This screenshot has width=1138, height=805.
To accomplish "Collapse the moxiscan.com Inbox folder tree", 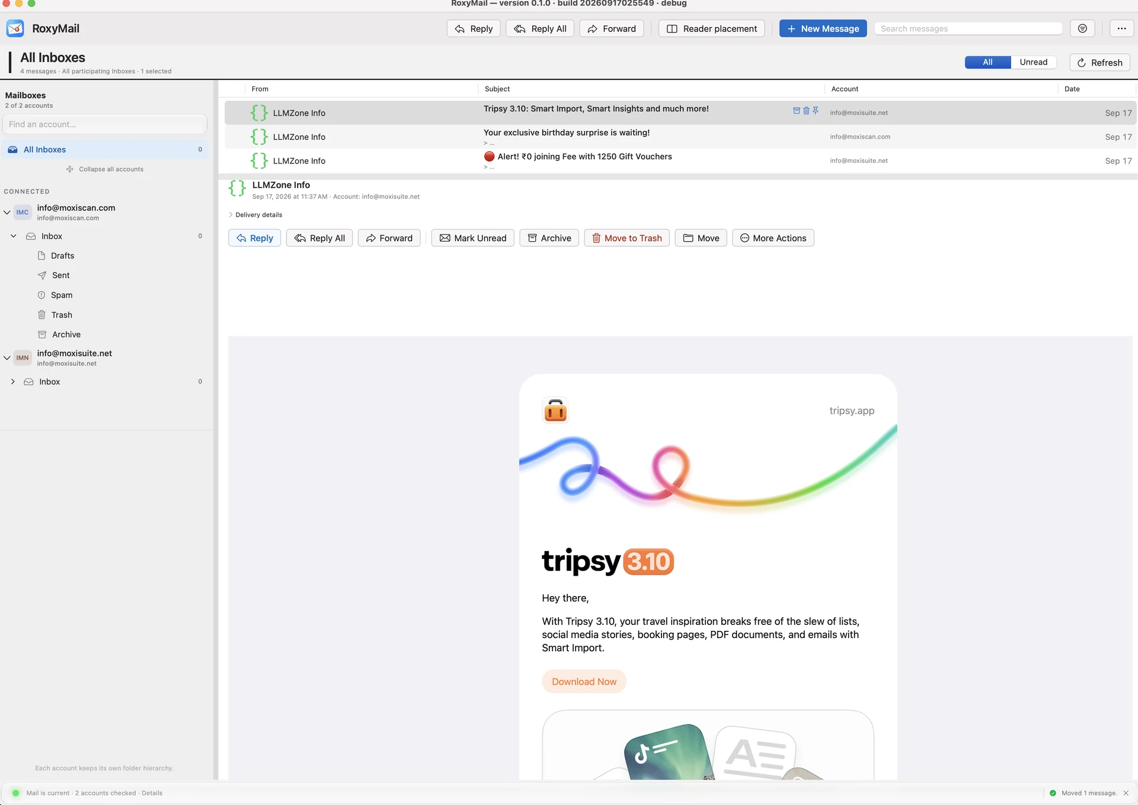I will tap(13, 236).
